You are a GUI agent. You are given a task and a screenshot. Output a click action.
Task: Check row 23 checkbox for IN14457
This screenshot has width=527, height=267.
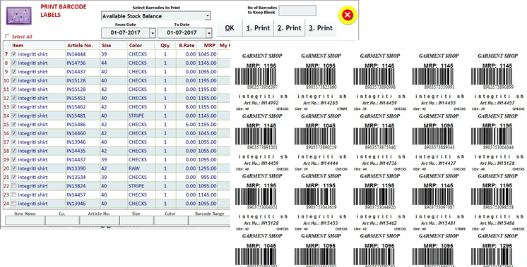(14, 194)
